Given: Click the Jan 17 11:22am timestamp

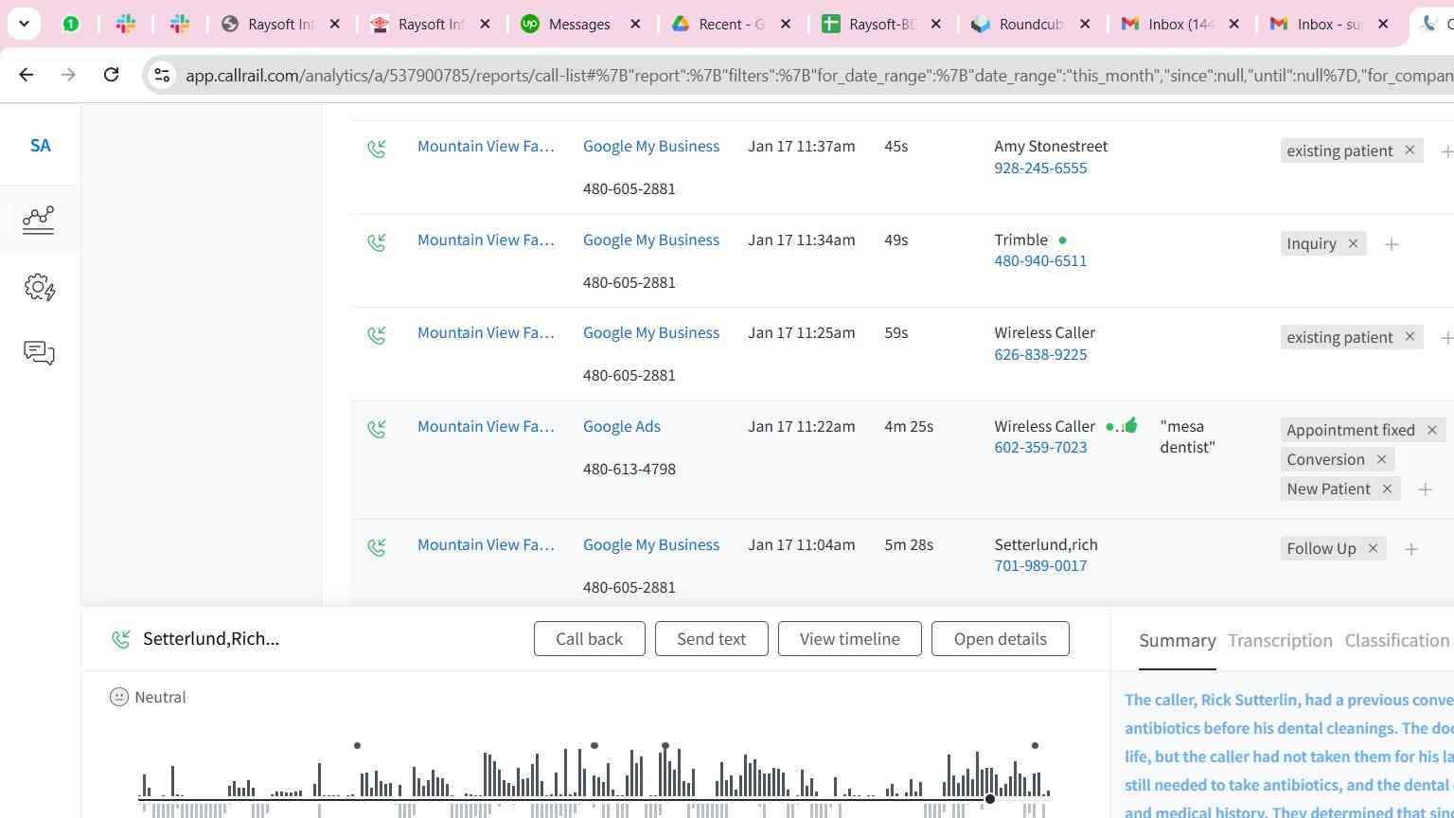Looking at the screenshot, I should (x=801, y=426).
